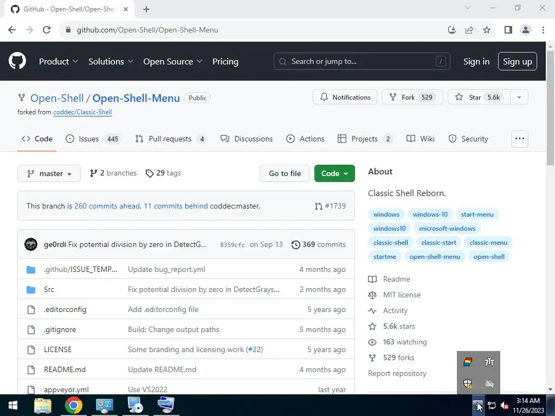Open coddec/Classic-Shell link

pyautogui.click(x=82, y=112)
